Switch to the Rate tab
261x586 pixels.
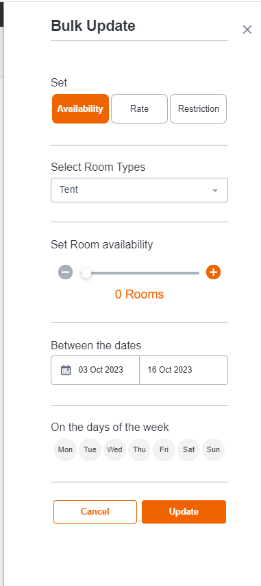[139, 108]
